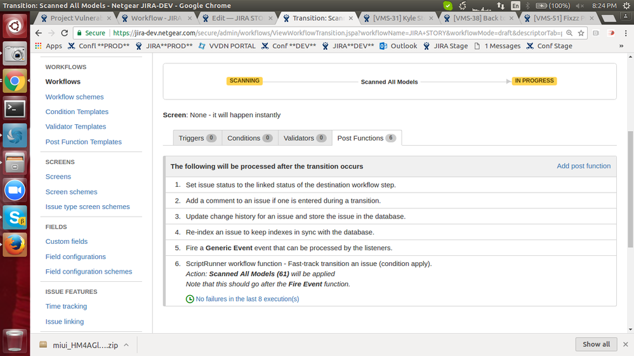Open the Triggers tab
634x356 pixels.
tap(197, 138)
